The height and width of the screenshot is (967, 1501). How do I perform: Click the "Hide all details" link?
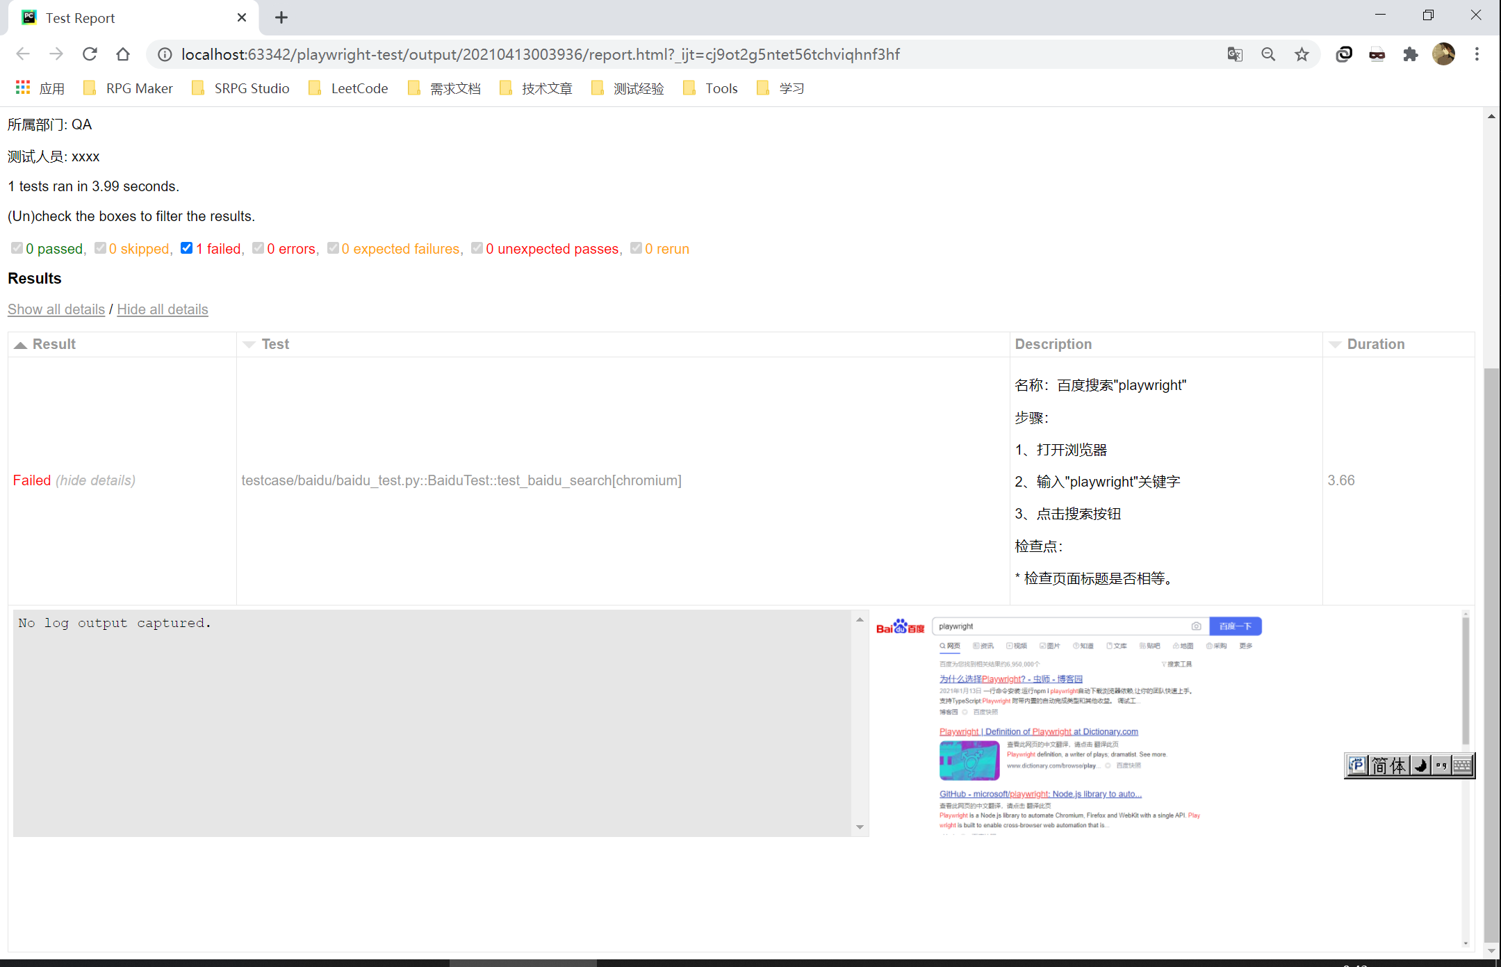click(x=162, y=309)
